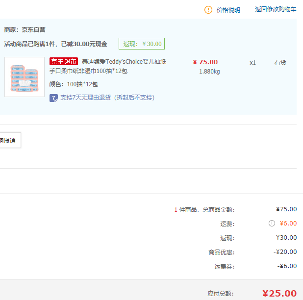Select the color spec 颜色：100抽*12包
The image size is (303, 300).
(74, 84)
